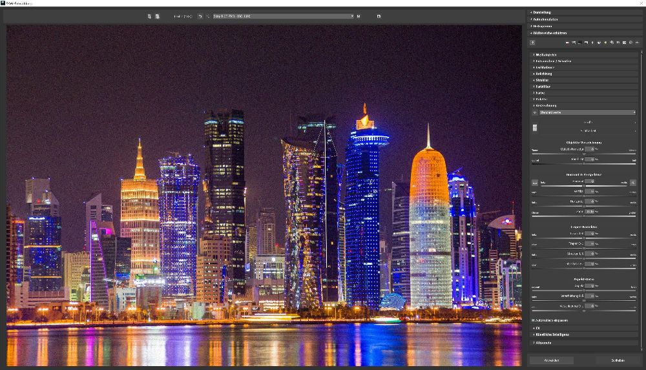Expand the Darstellung section

coord(543,12)
